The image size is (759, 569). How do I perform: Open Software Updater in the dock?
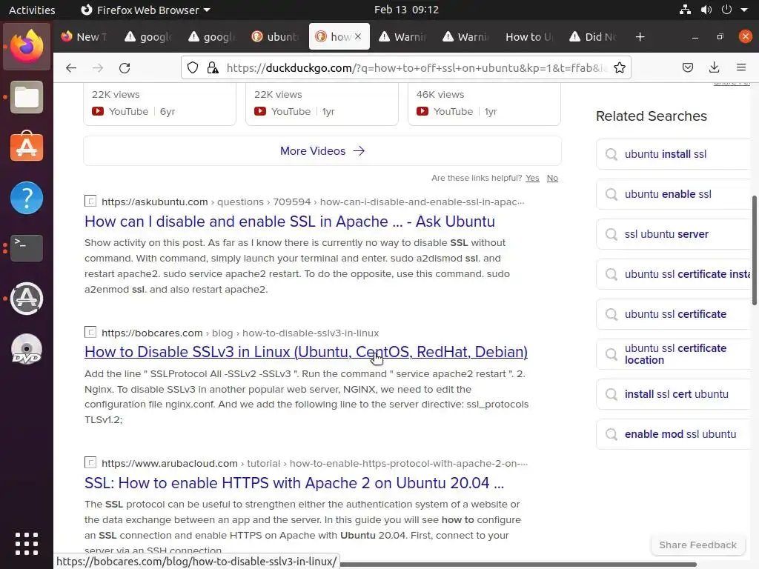pos(27,299)
